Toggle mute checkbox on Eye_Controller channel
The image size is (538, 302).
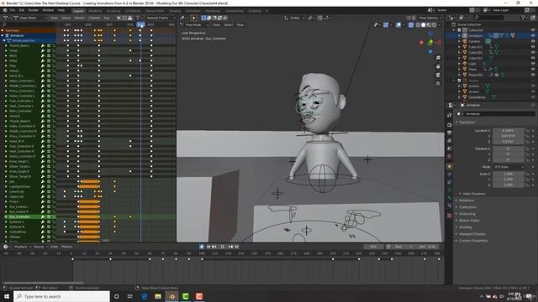[49, 216]
